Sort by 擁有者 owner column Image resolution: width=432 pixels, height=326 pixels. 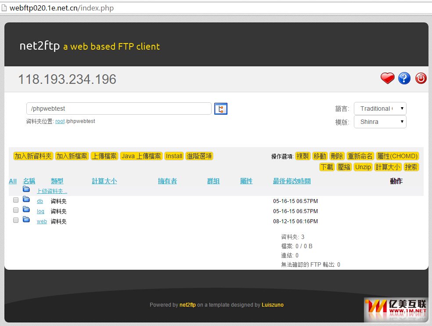pyautogui.click(x=168, y=181)
